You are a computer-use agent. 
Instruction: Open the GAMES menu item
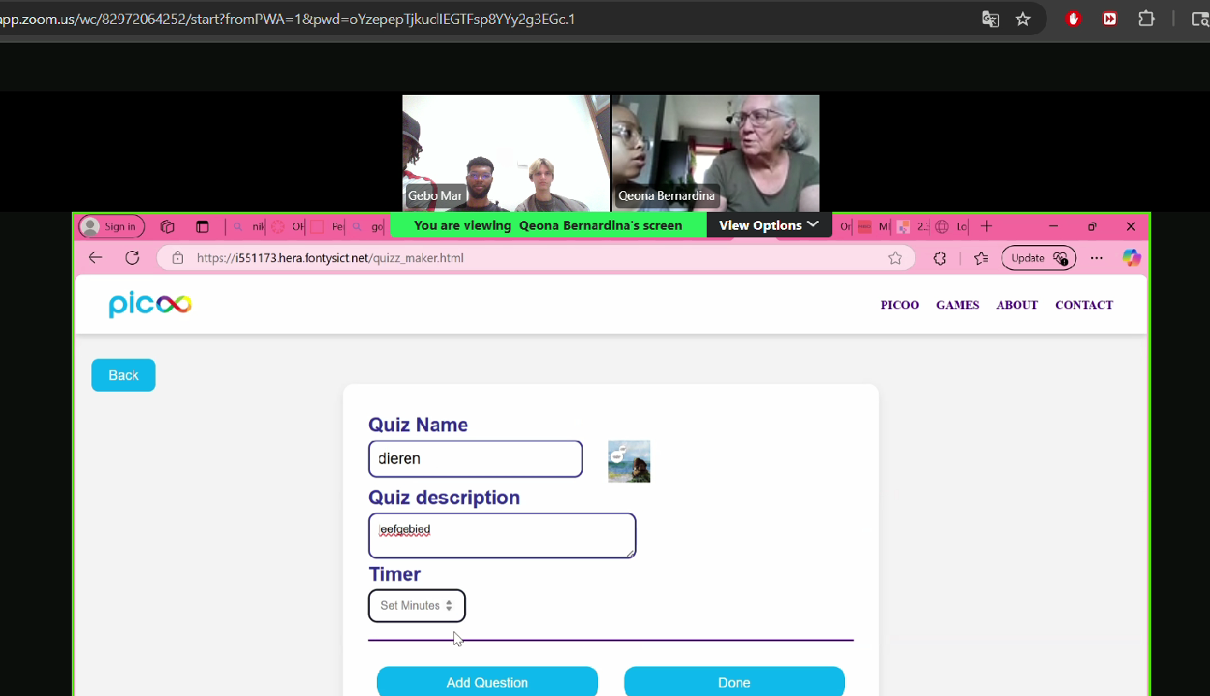tap(957, 305)
